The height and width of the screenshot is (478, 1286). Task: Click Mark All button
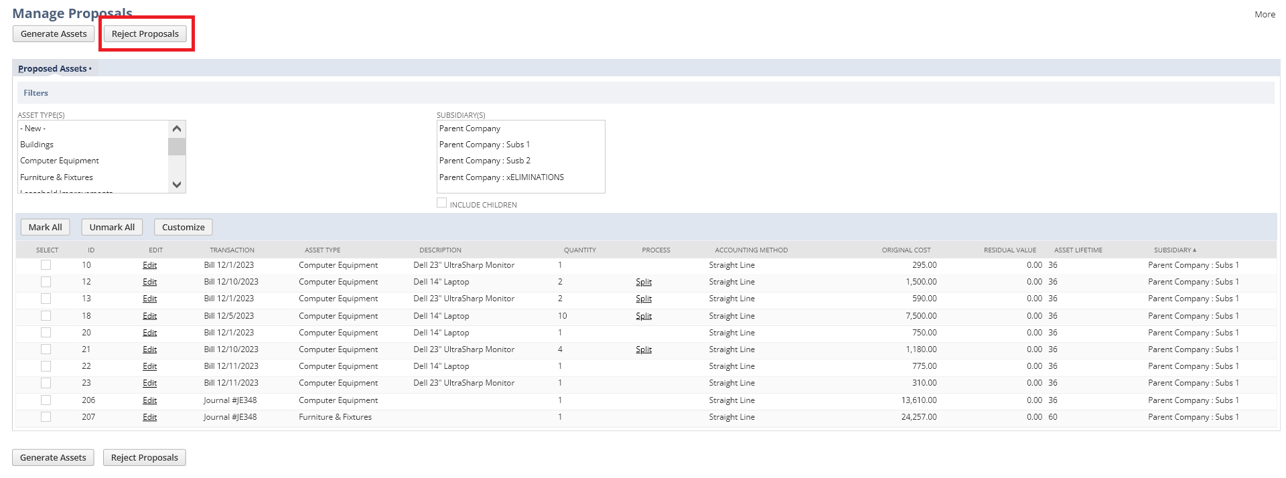coord(46,228)
